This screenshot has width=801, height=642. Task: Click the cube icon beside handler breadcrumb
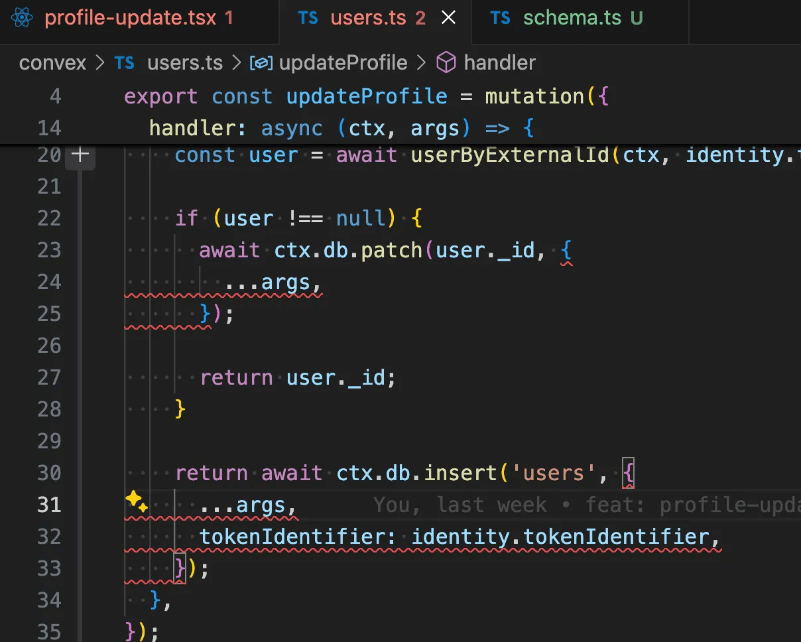[446, 63]
